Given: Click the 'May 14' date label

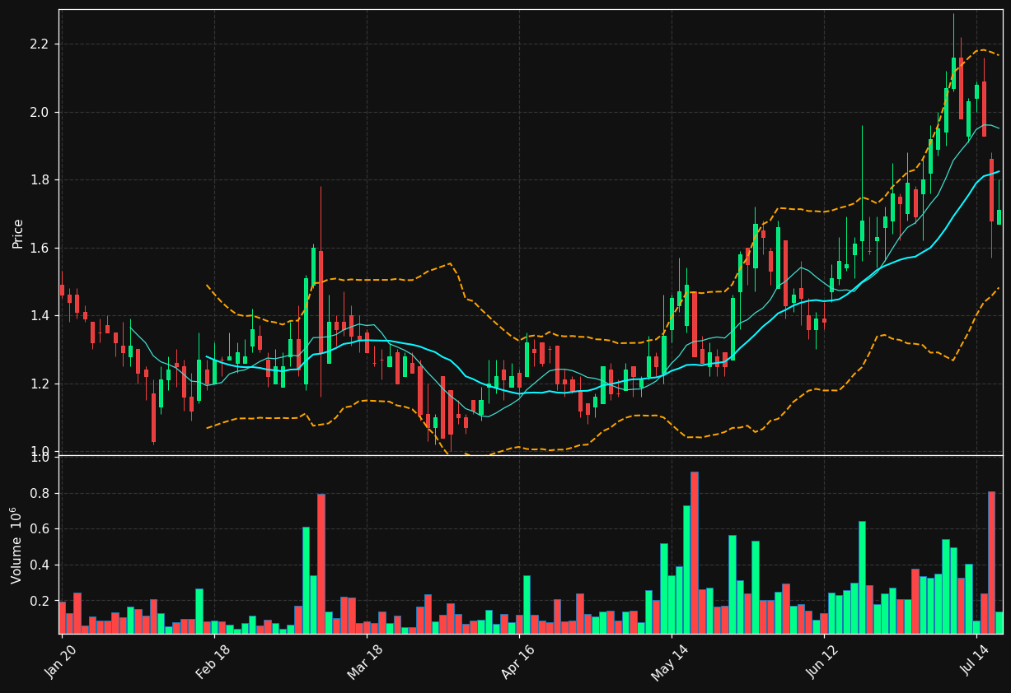Looking at the screenshot, I should [x=670, y=662].
